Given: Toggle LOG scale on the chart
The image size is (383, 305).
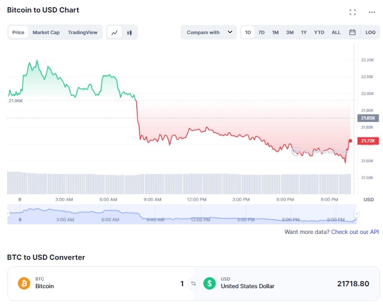Looking at the screenshot, I should [370, 32].
